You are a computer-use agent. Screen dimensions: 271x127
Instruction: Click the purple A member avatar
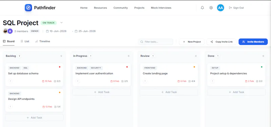click(10, 31)
